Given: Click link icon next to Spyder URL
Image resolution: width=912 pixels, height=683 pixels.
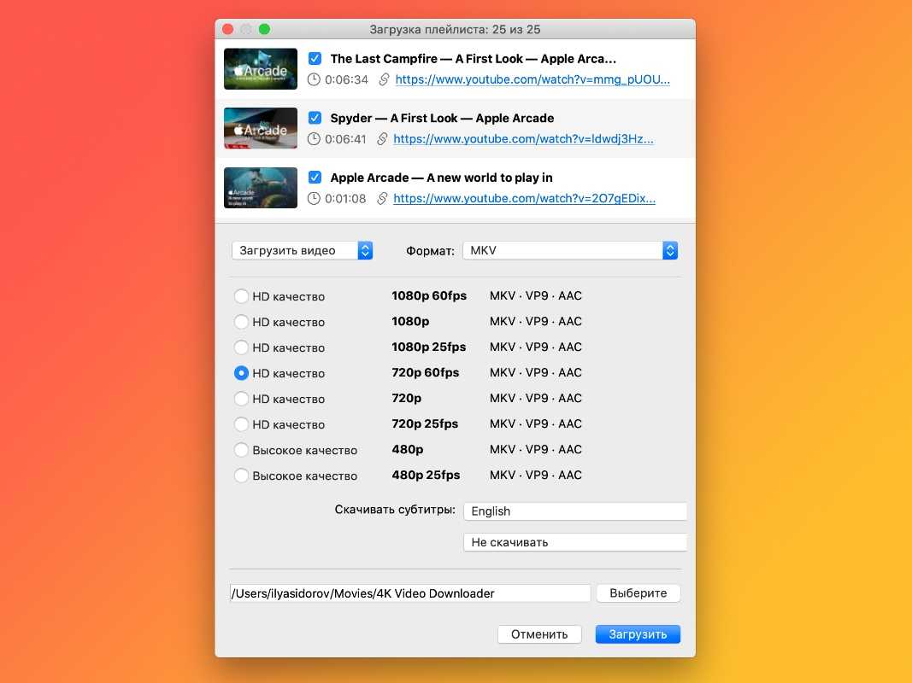Looking at the screenshot, I should click(383, 139).
